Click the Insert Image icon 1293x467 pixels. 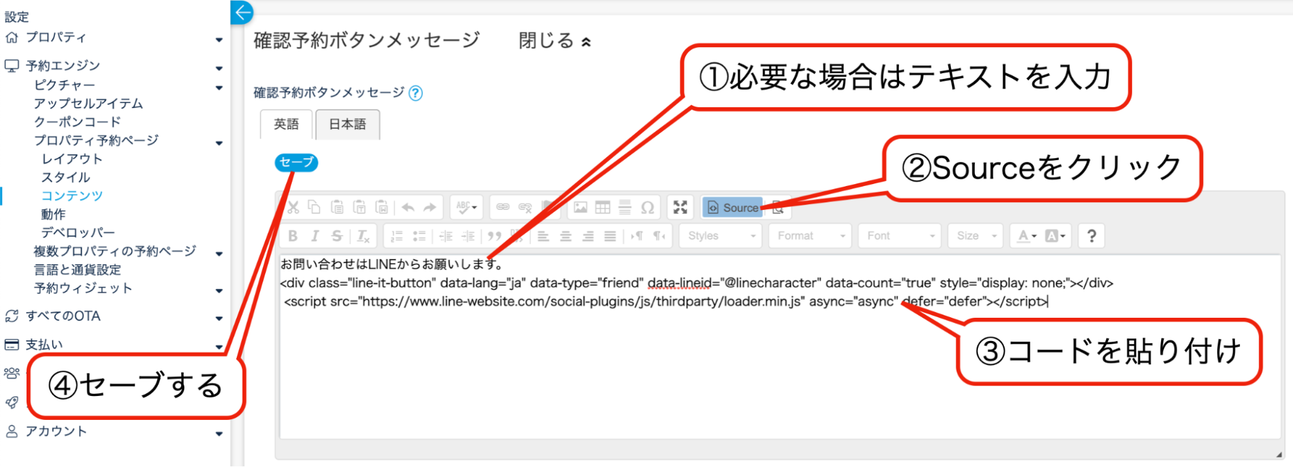580,207
